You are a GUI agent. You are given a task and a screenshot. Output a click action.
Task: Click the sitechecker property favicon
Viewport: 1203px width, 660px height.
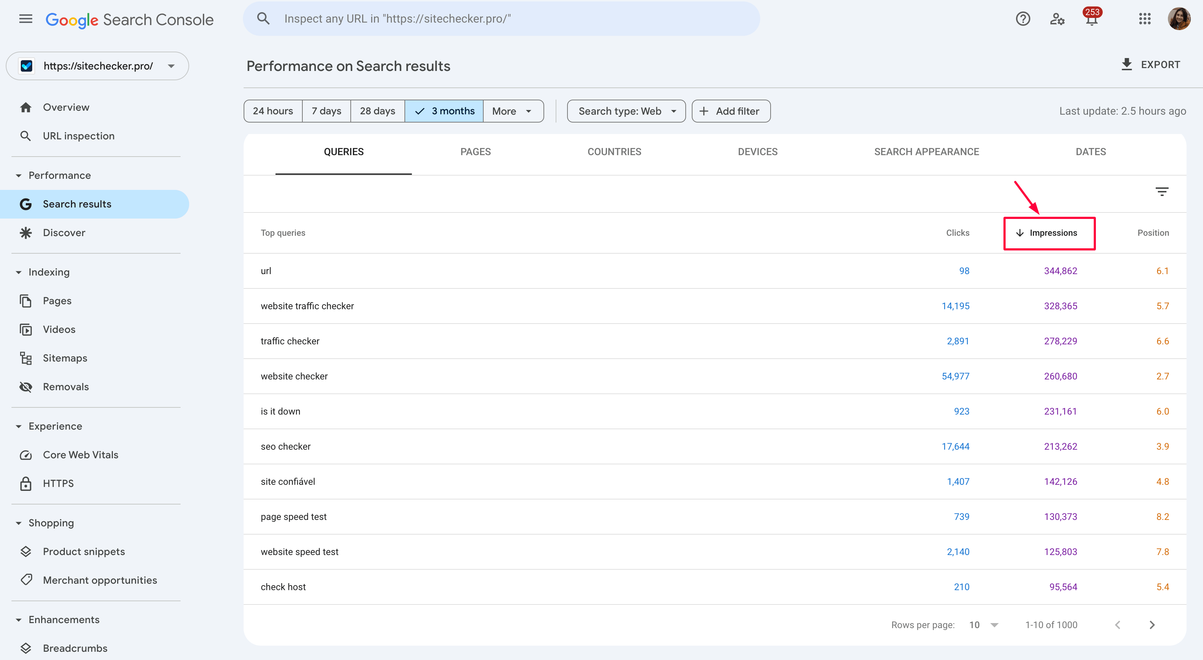[27, 66]
